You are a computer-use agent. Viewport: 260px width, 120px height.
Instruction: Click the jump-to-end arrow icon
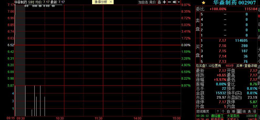click(x=174, y=2)
